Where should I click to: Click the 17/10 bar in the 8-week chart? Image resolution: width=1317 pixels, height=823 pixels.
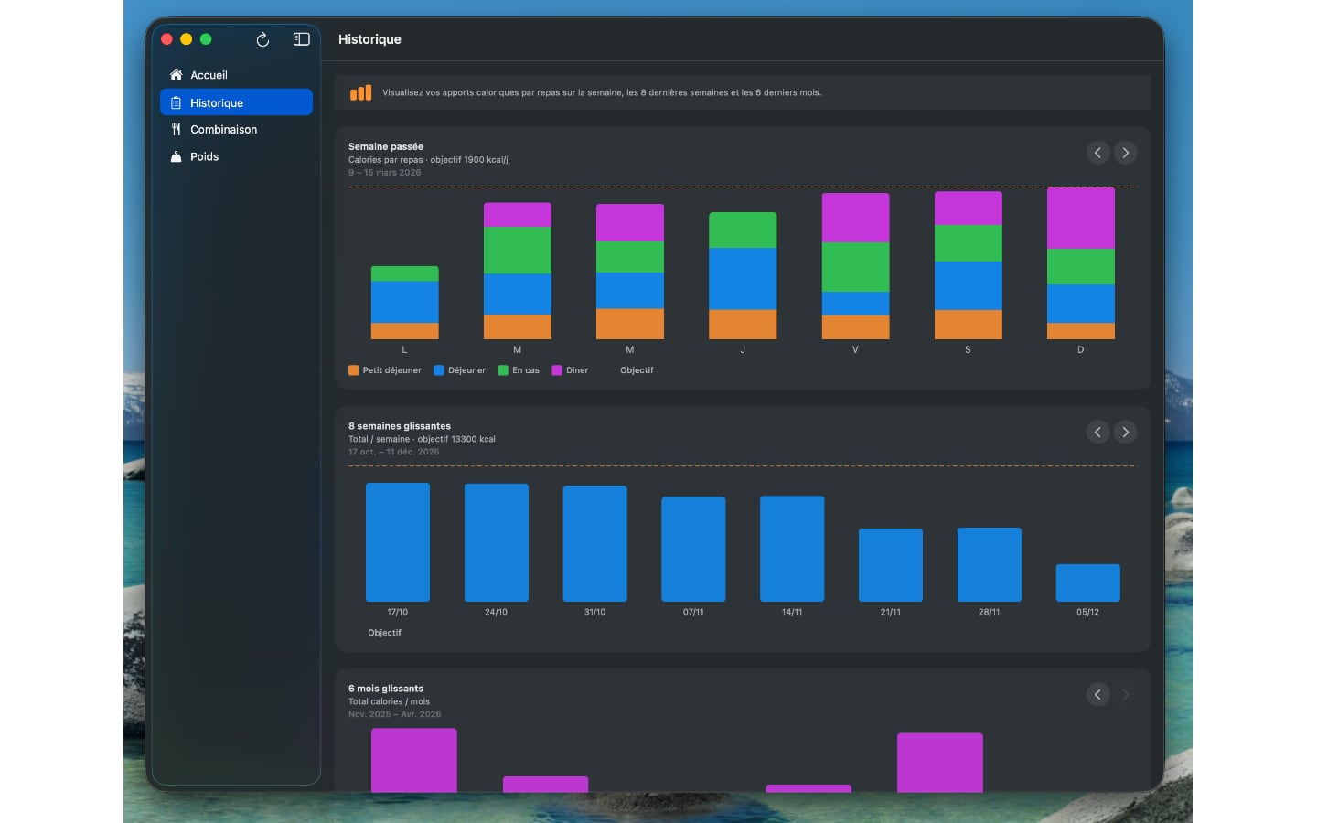pos(398,541)
